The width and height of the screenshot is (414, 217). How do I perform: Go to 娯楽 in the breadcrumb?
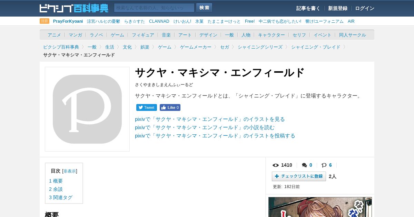[x=145, y=47]
